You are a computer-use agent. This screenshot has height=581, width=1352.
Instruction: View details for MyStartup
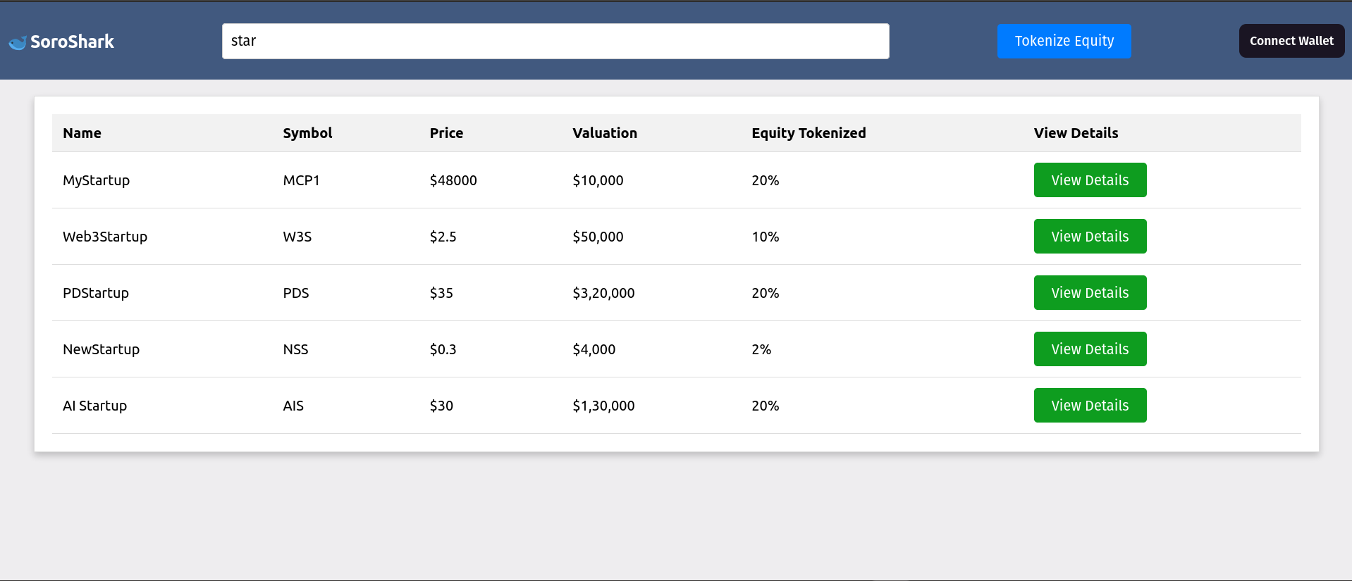(1090, 180)
